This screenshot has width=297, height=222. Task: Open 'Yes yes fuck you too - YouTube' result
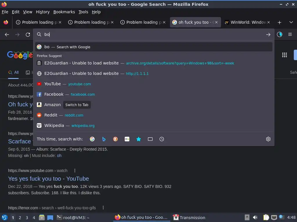[48, 179]
